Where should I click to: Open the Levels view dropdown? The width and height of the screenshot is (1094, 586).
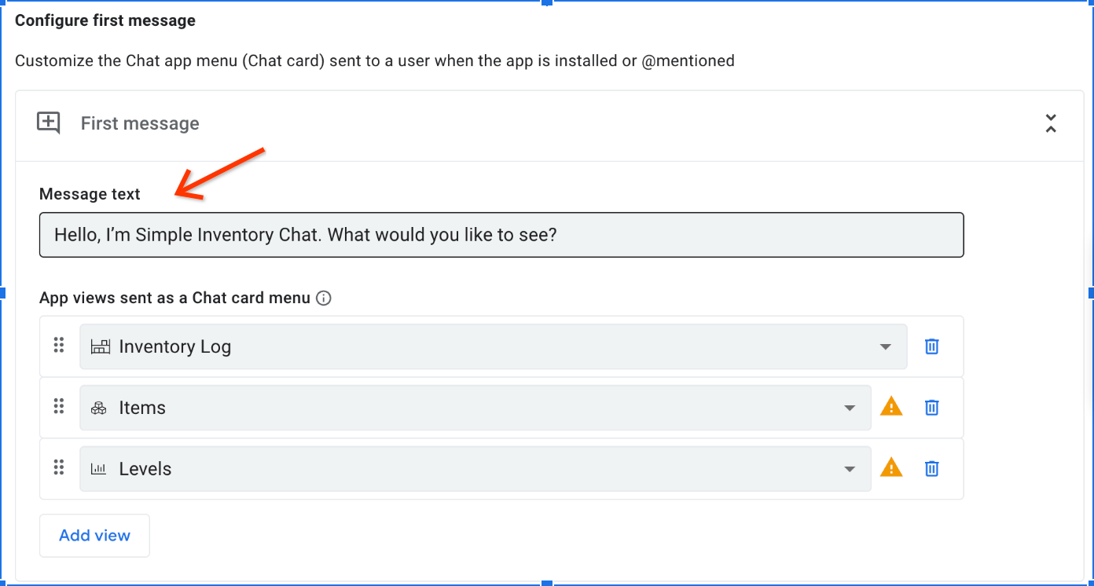coord(850,468)
